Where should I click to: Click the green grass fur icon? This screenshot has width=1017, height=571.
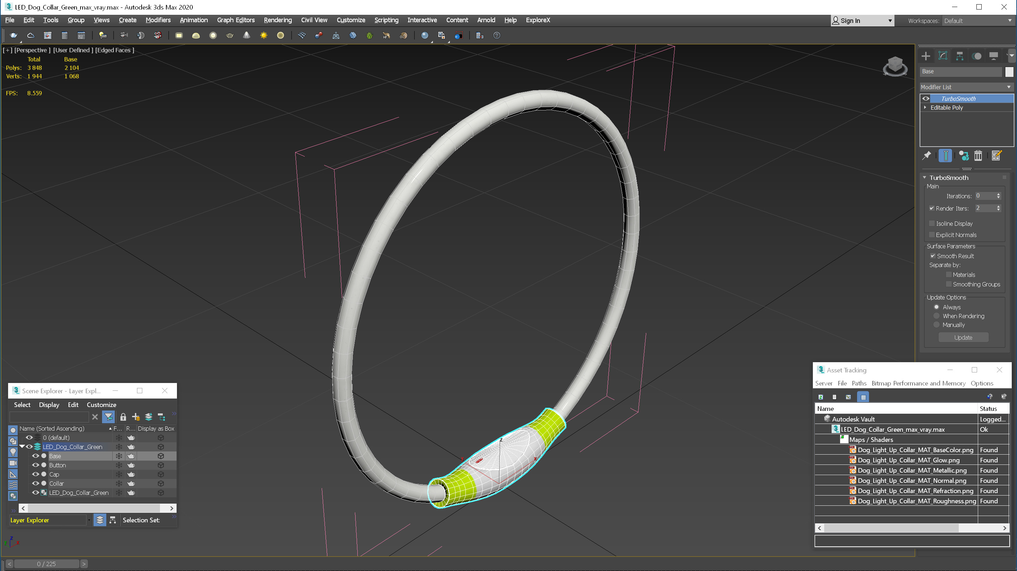tap(369, 36)
